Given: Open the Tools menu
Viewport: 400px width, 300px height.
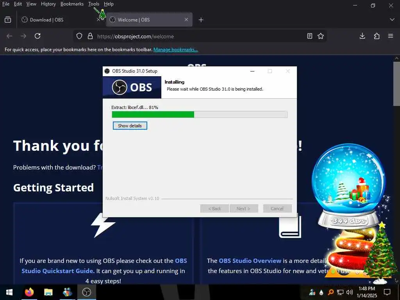Looking at the screenshot, I should pos(94,4).
